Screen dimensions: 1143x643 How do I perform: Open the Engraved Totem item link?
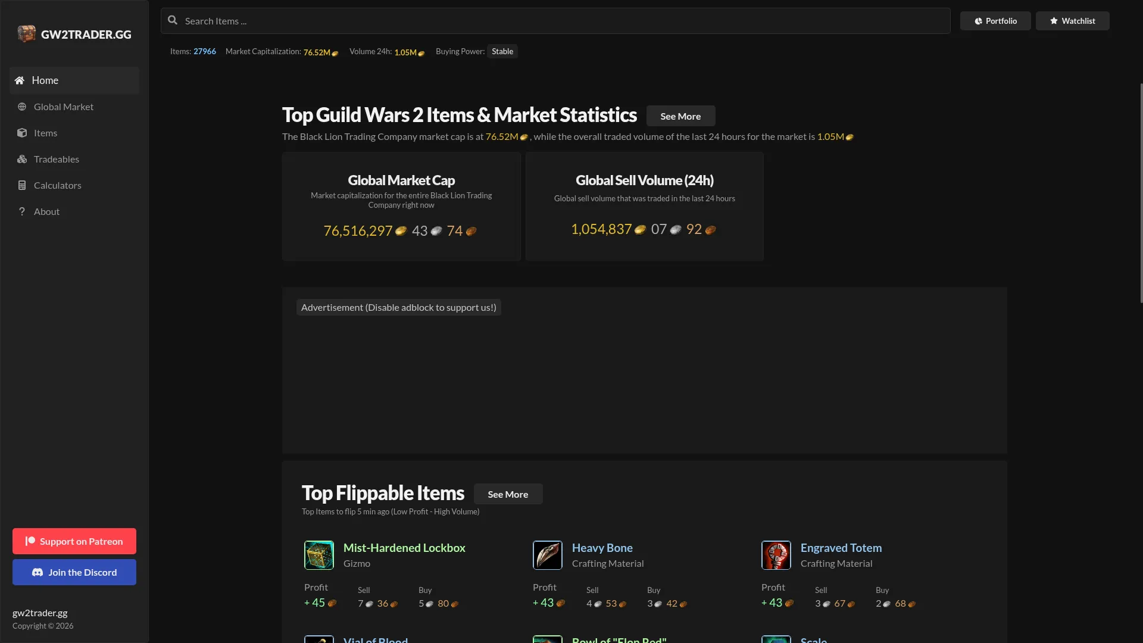841,548
